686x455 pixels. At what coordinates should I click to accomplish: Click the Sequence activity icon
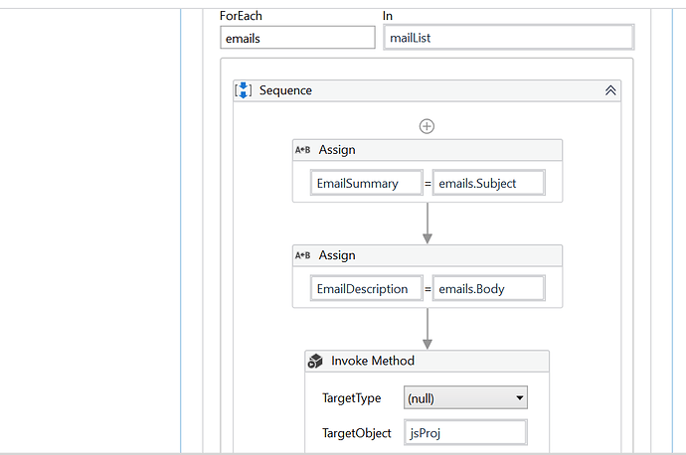pyautogui.click(x=245, y=90)
